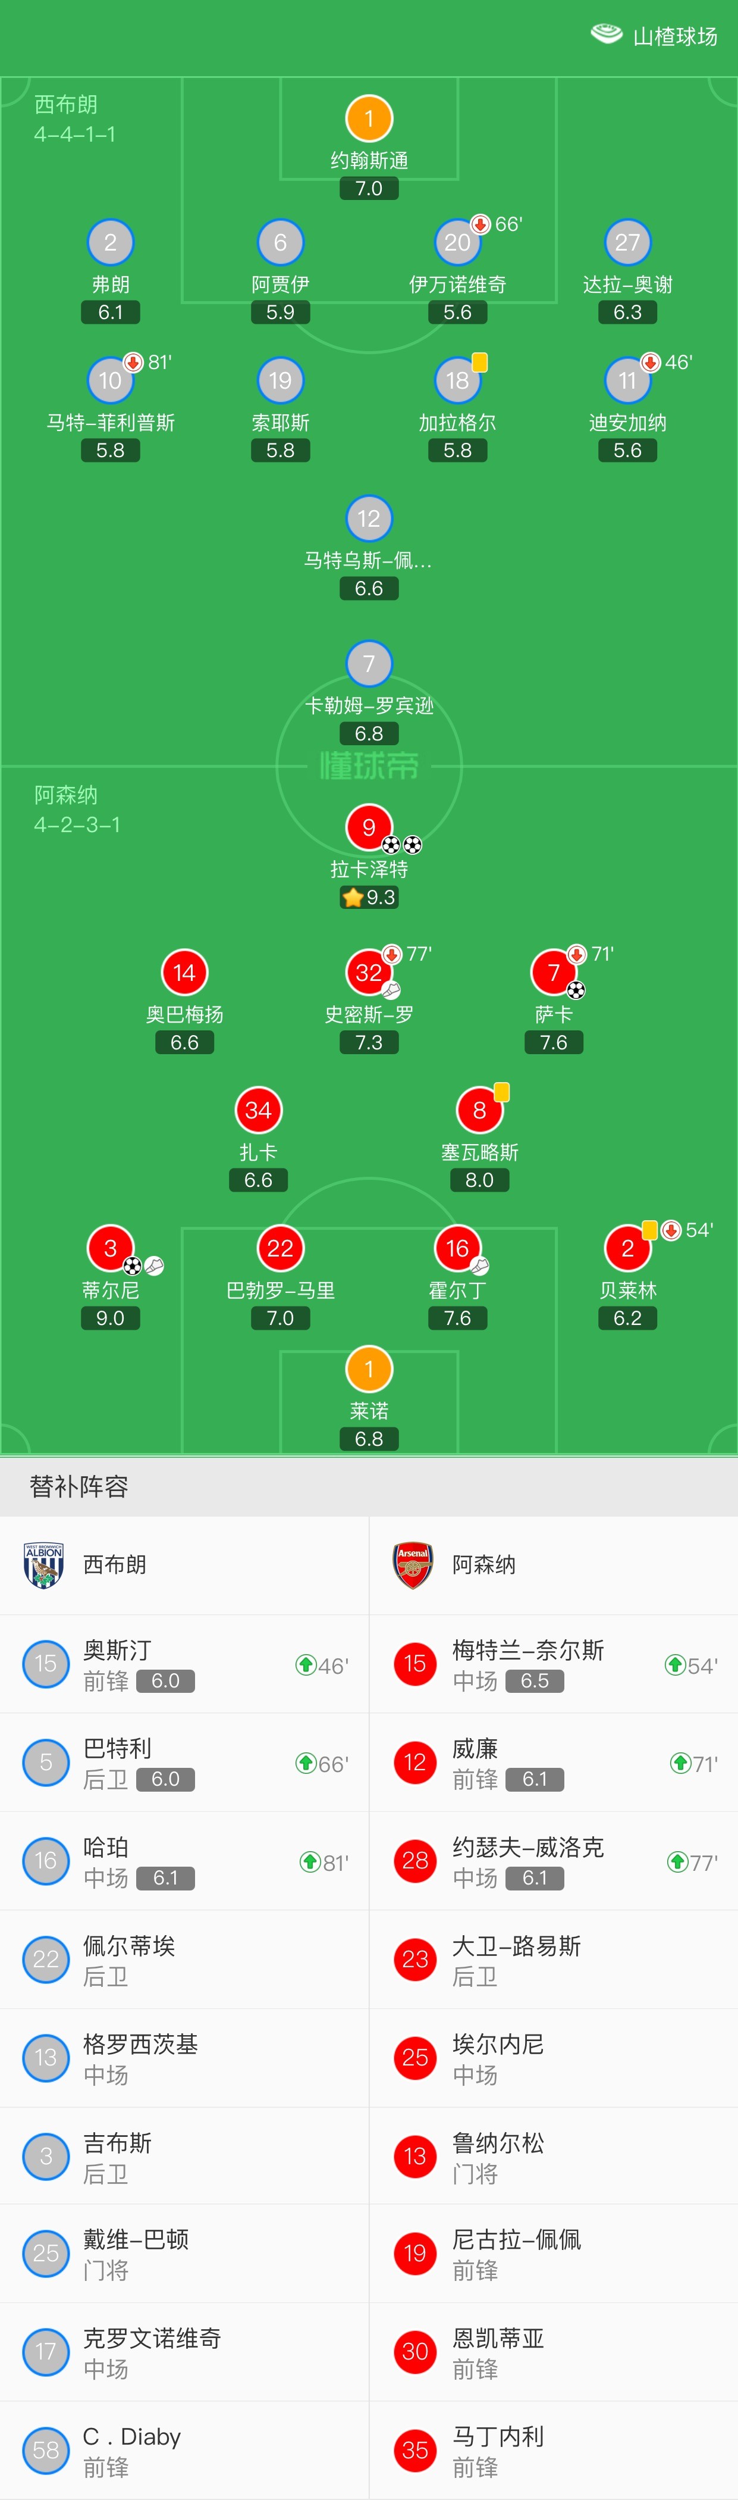
Task: Select 萨卡 number 7 red badge
Action: [x=554, y=973]
